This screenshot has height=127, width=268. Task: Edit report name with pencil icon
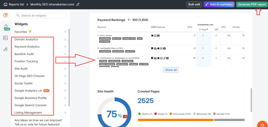click(78, 4)
